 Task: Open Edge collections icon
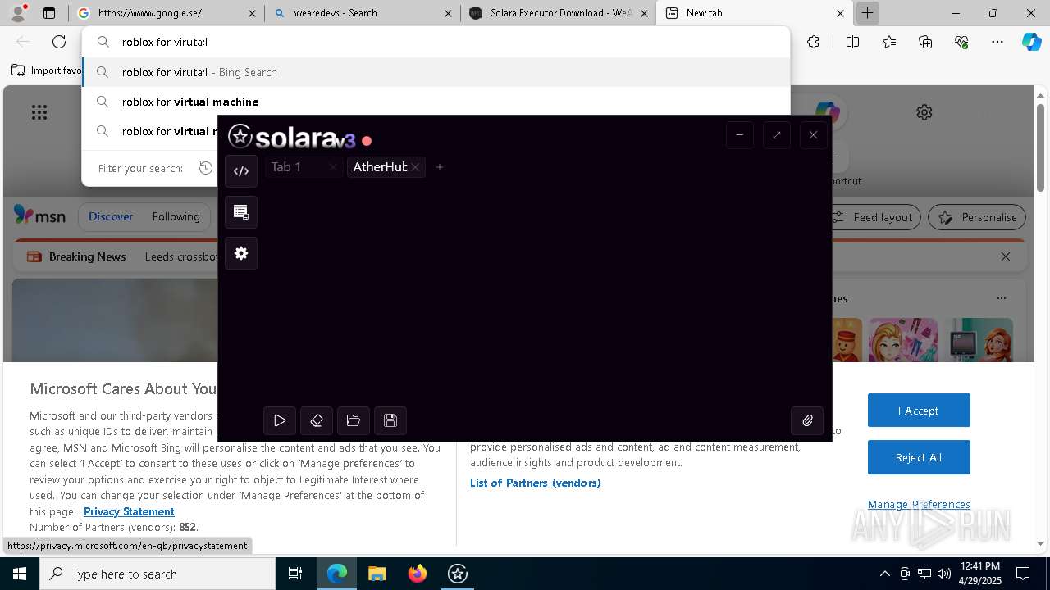(x=925, y=42)
